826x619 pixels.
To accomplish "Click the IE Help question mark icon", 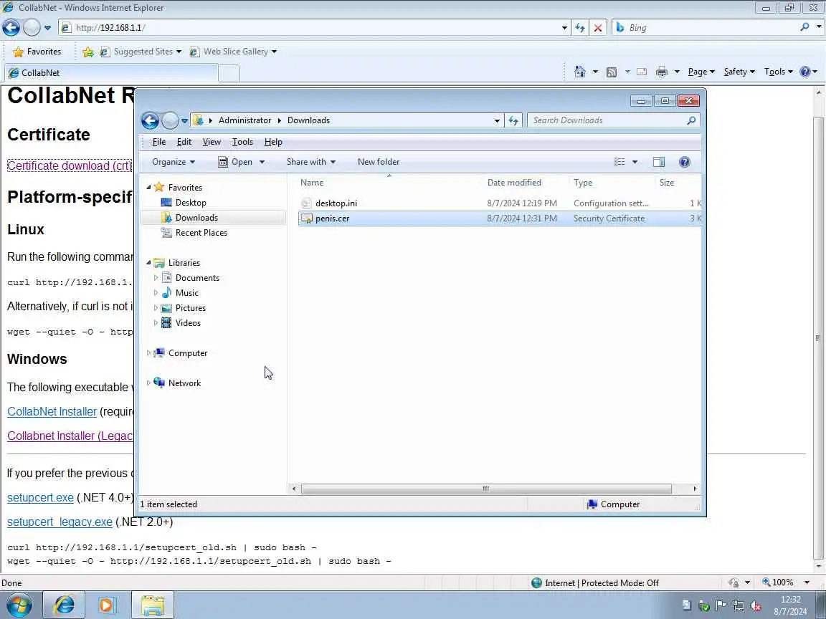I will click(x=805, y=72).
